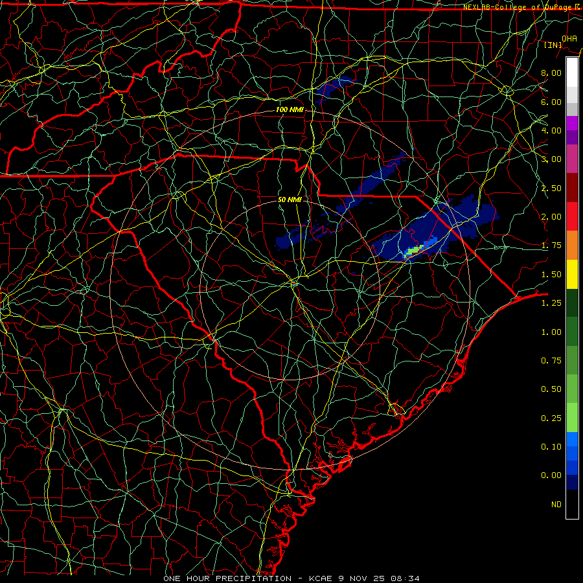Click the bright magenta legend swatch
This screenshot has width=583, height=583.
572,123
